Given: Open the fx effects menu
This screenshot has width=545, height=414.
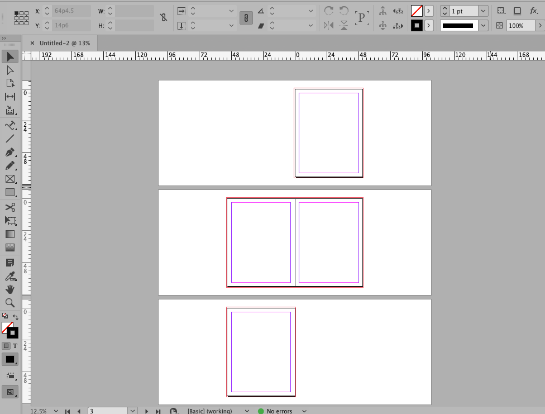Looking at the screenshot, I should tap(534, 11).
